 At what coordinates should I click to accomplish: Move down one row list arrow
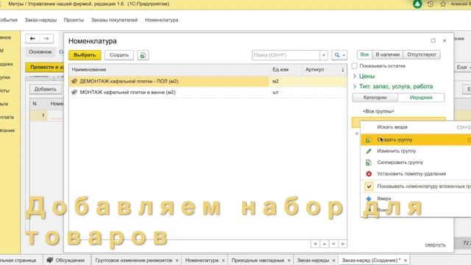pyautogui.click(x=333, y=244)
